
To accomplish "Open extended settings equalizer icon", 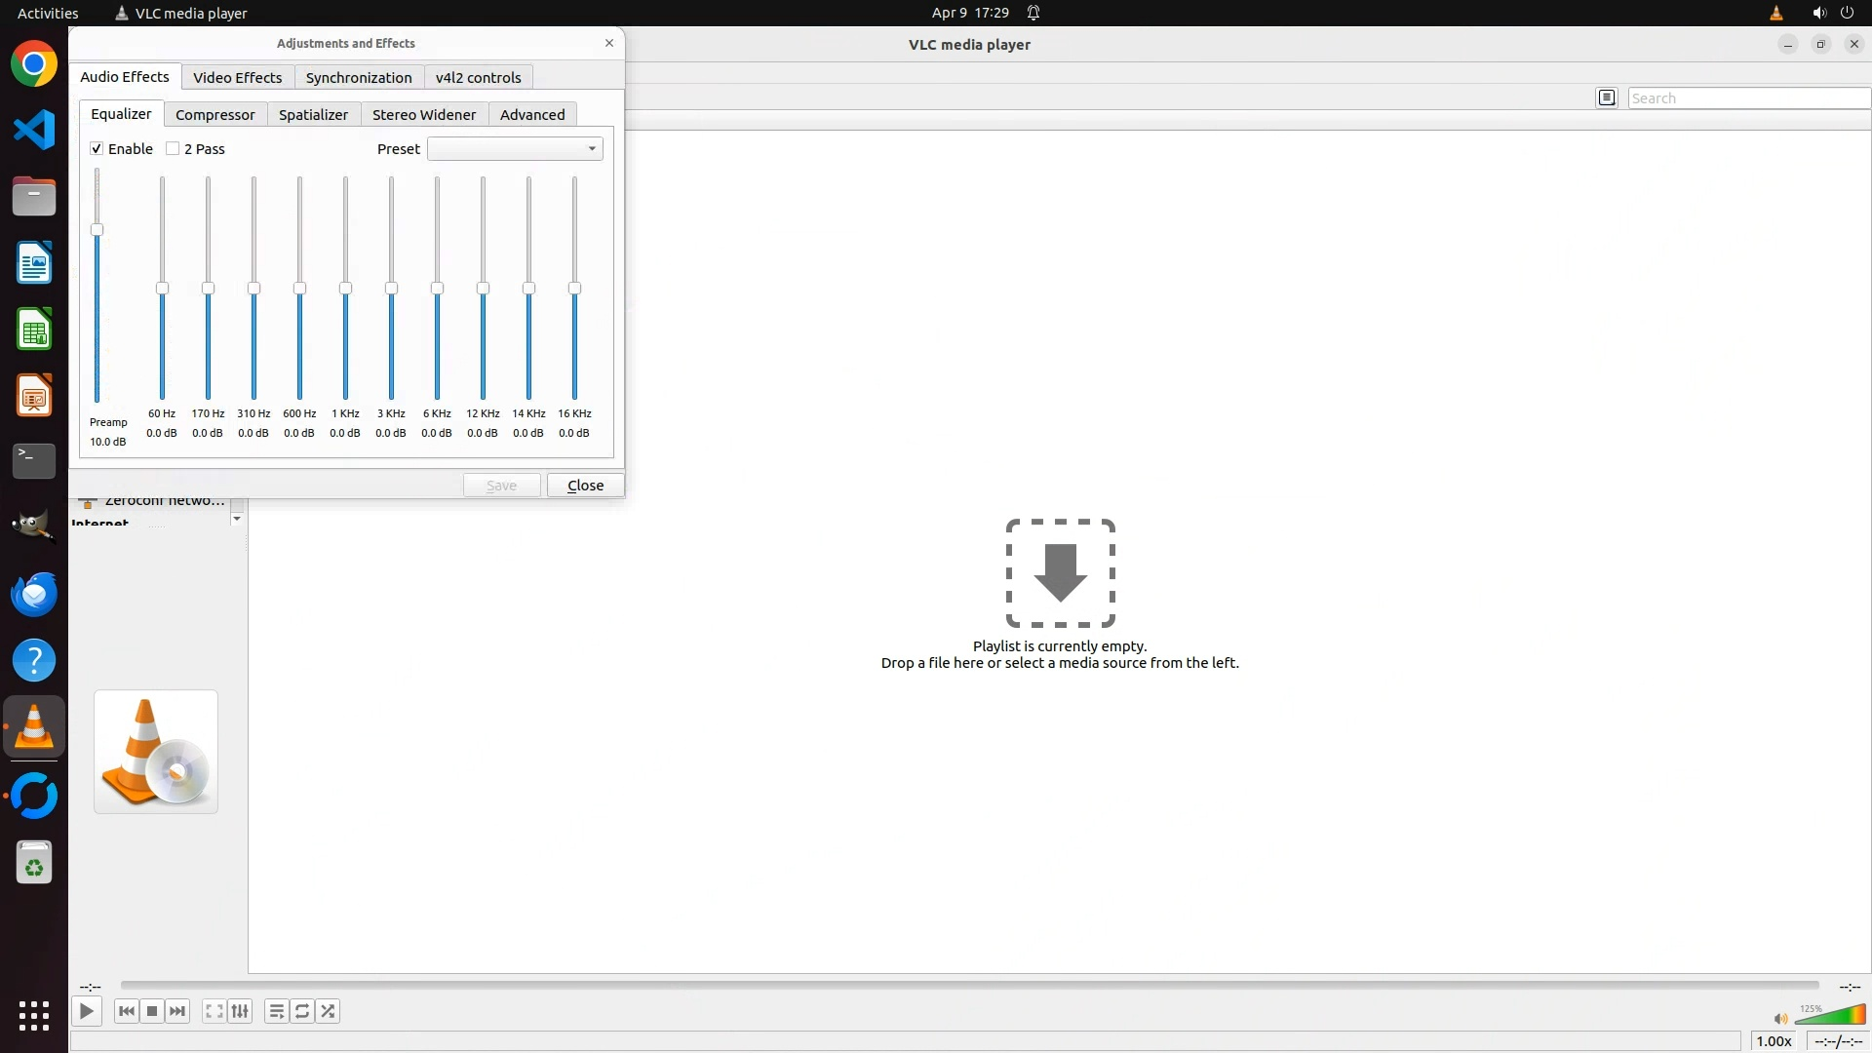I will [x=240, y=1011].
